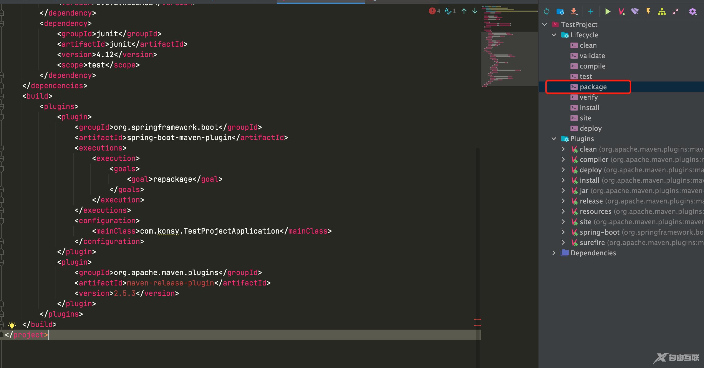The width and height of the screenshot is (704, 368).
Task: Collapse the Plugins node
Action: click(x=554, y=139)
